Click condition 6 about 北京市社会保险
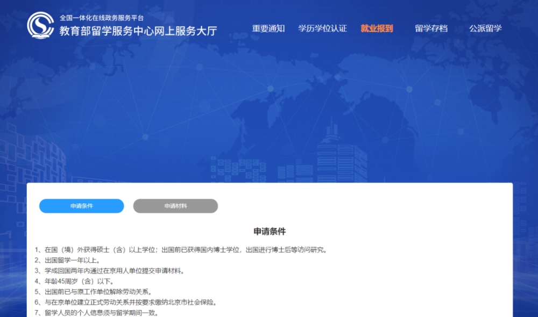The width and height of the screenshot is (538, 317). [126, 302]
